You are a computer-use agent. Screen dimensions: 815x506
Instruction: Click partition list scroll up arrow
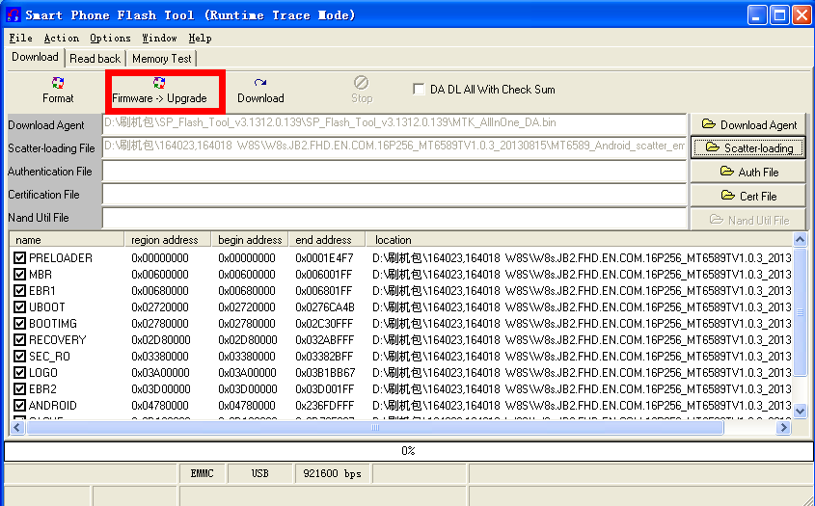tap(800, 239)
